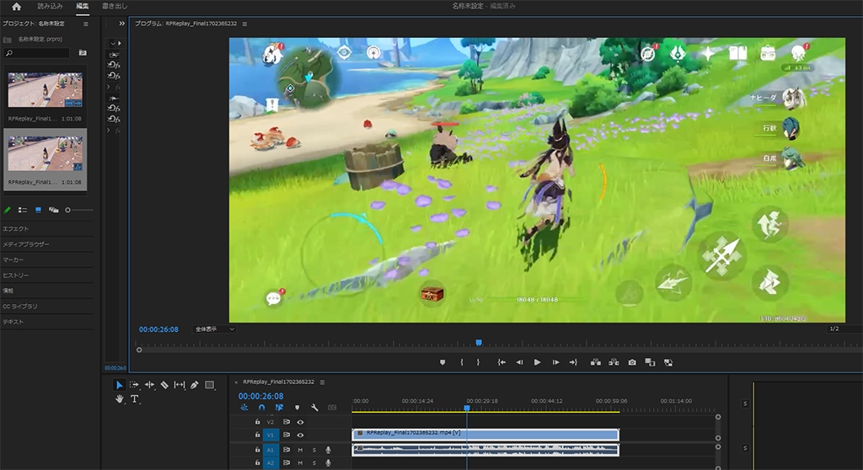Toggle timeline snapping magnet
863x470 pixels.
262,408
